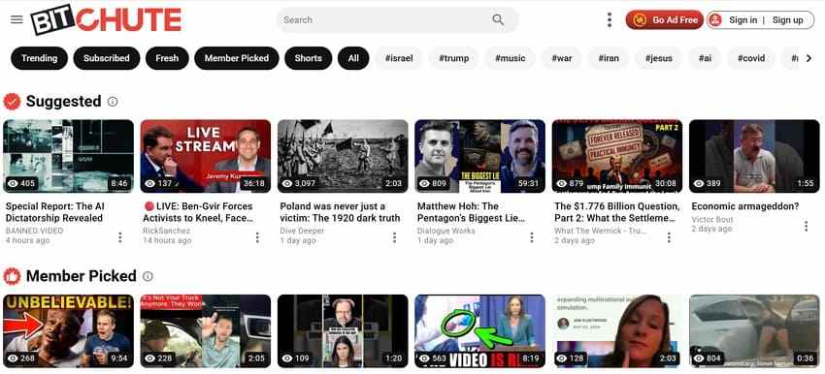
Task: Open the AI Dictatorship Revealed video thumbnail
Action: pyautogui.click(x=68, y=156)
